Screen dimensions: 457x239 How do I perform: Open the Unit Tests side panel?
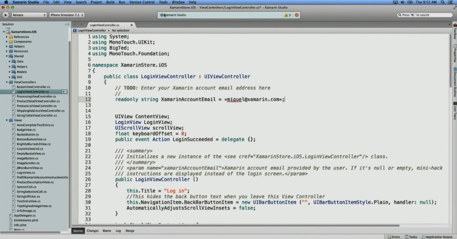click(455, 111)
